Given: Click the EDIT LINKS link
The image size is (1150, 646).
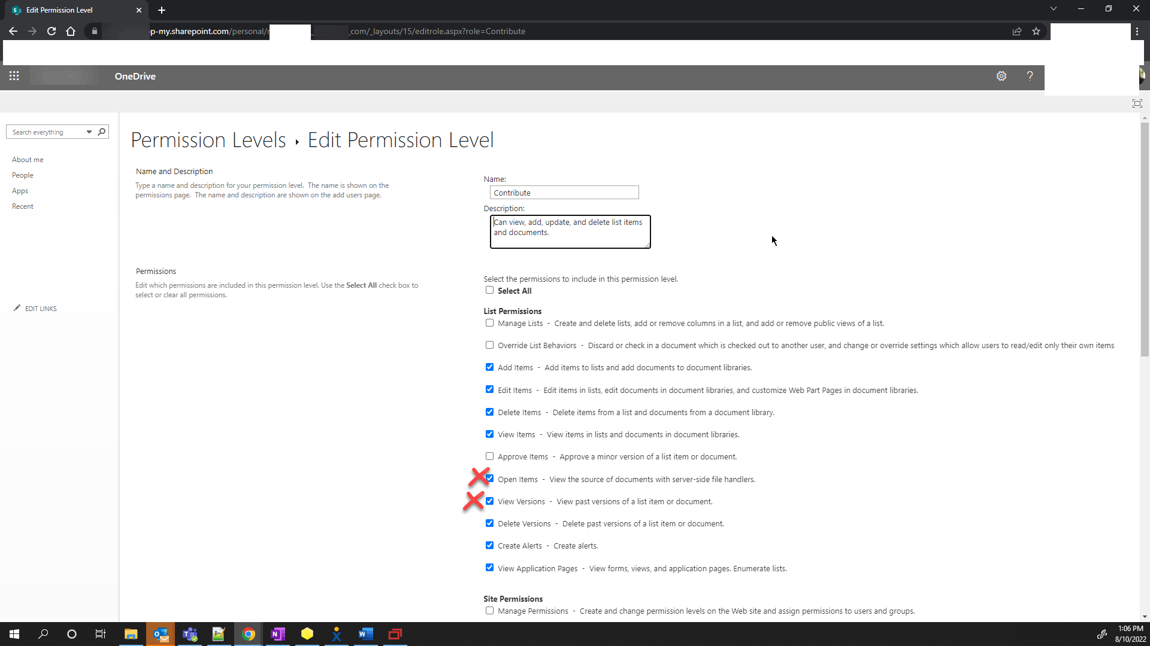Looking at the screenshot, I should [x=41, y=309].
